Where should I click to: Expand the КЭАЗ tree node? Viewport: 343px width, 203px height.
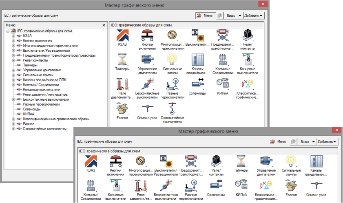(x=13, y=36)
